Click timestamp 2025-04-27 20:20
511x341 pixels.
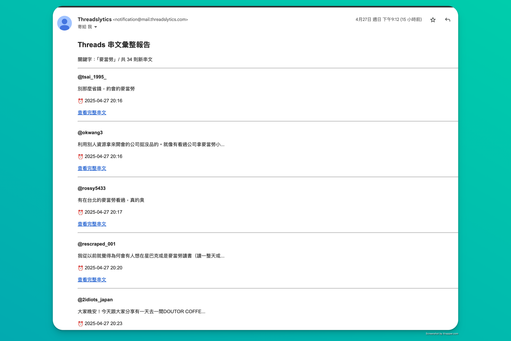(x=103, y=268)
